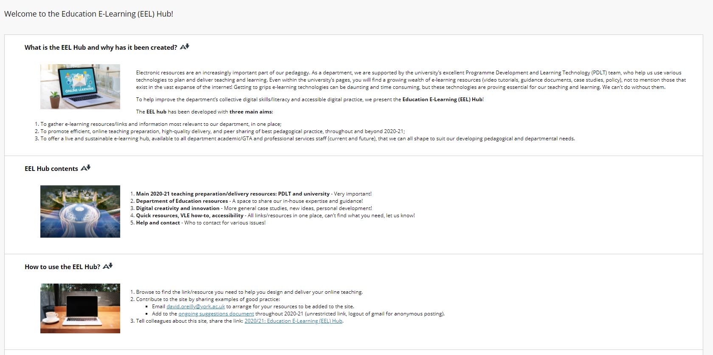The height and width of the screenshot is (355, 713).
Task: Open the ongoing suggestions document link
Action: tap(216, 314)
